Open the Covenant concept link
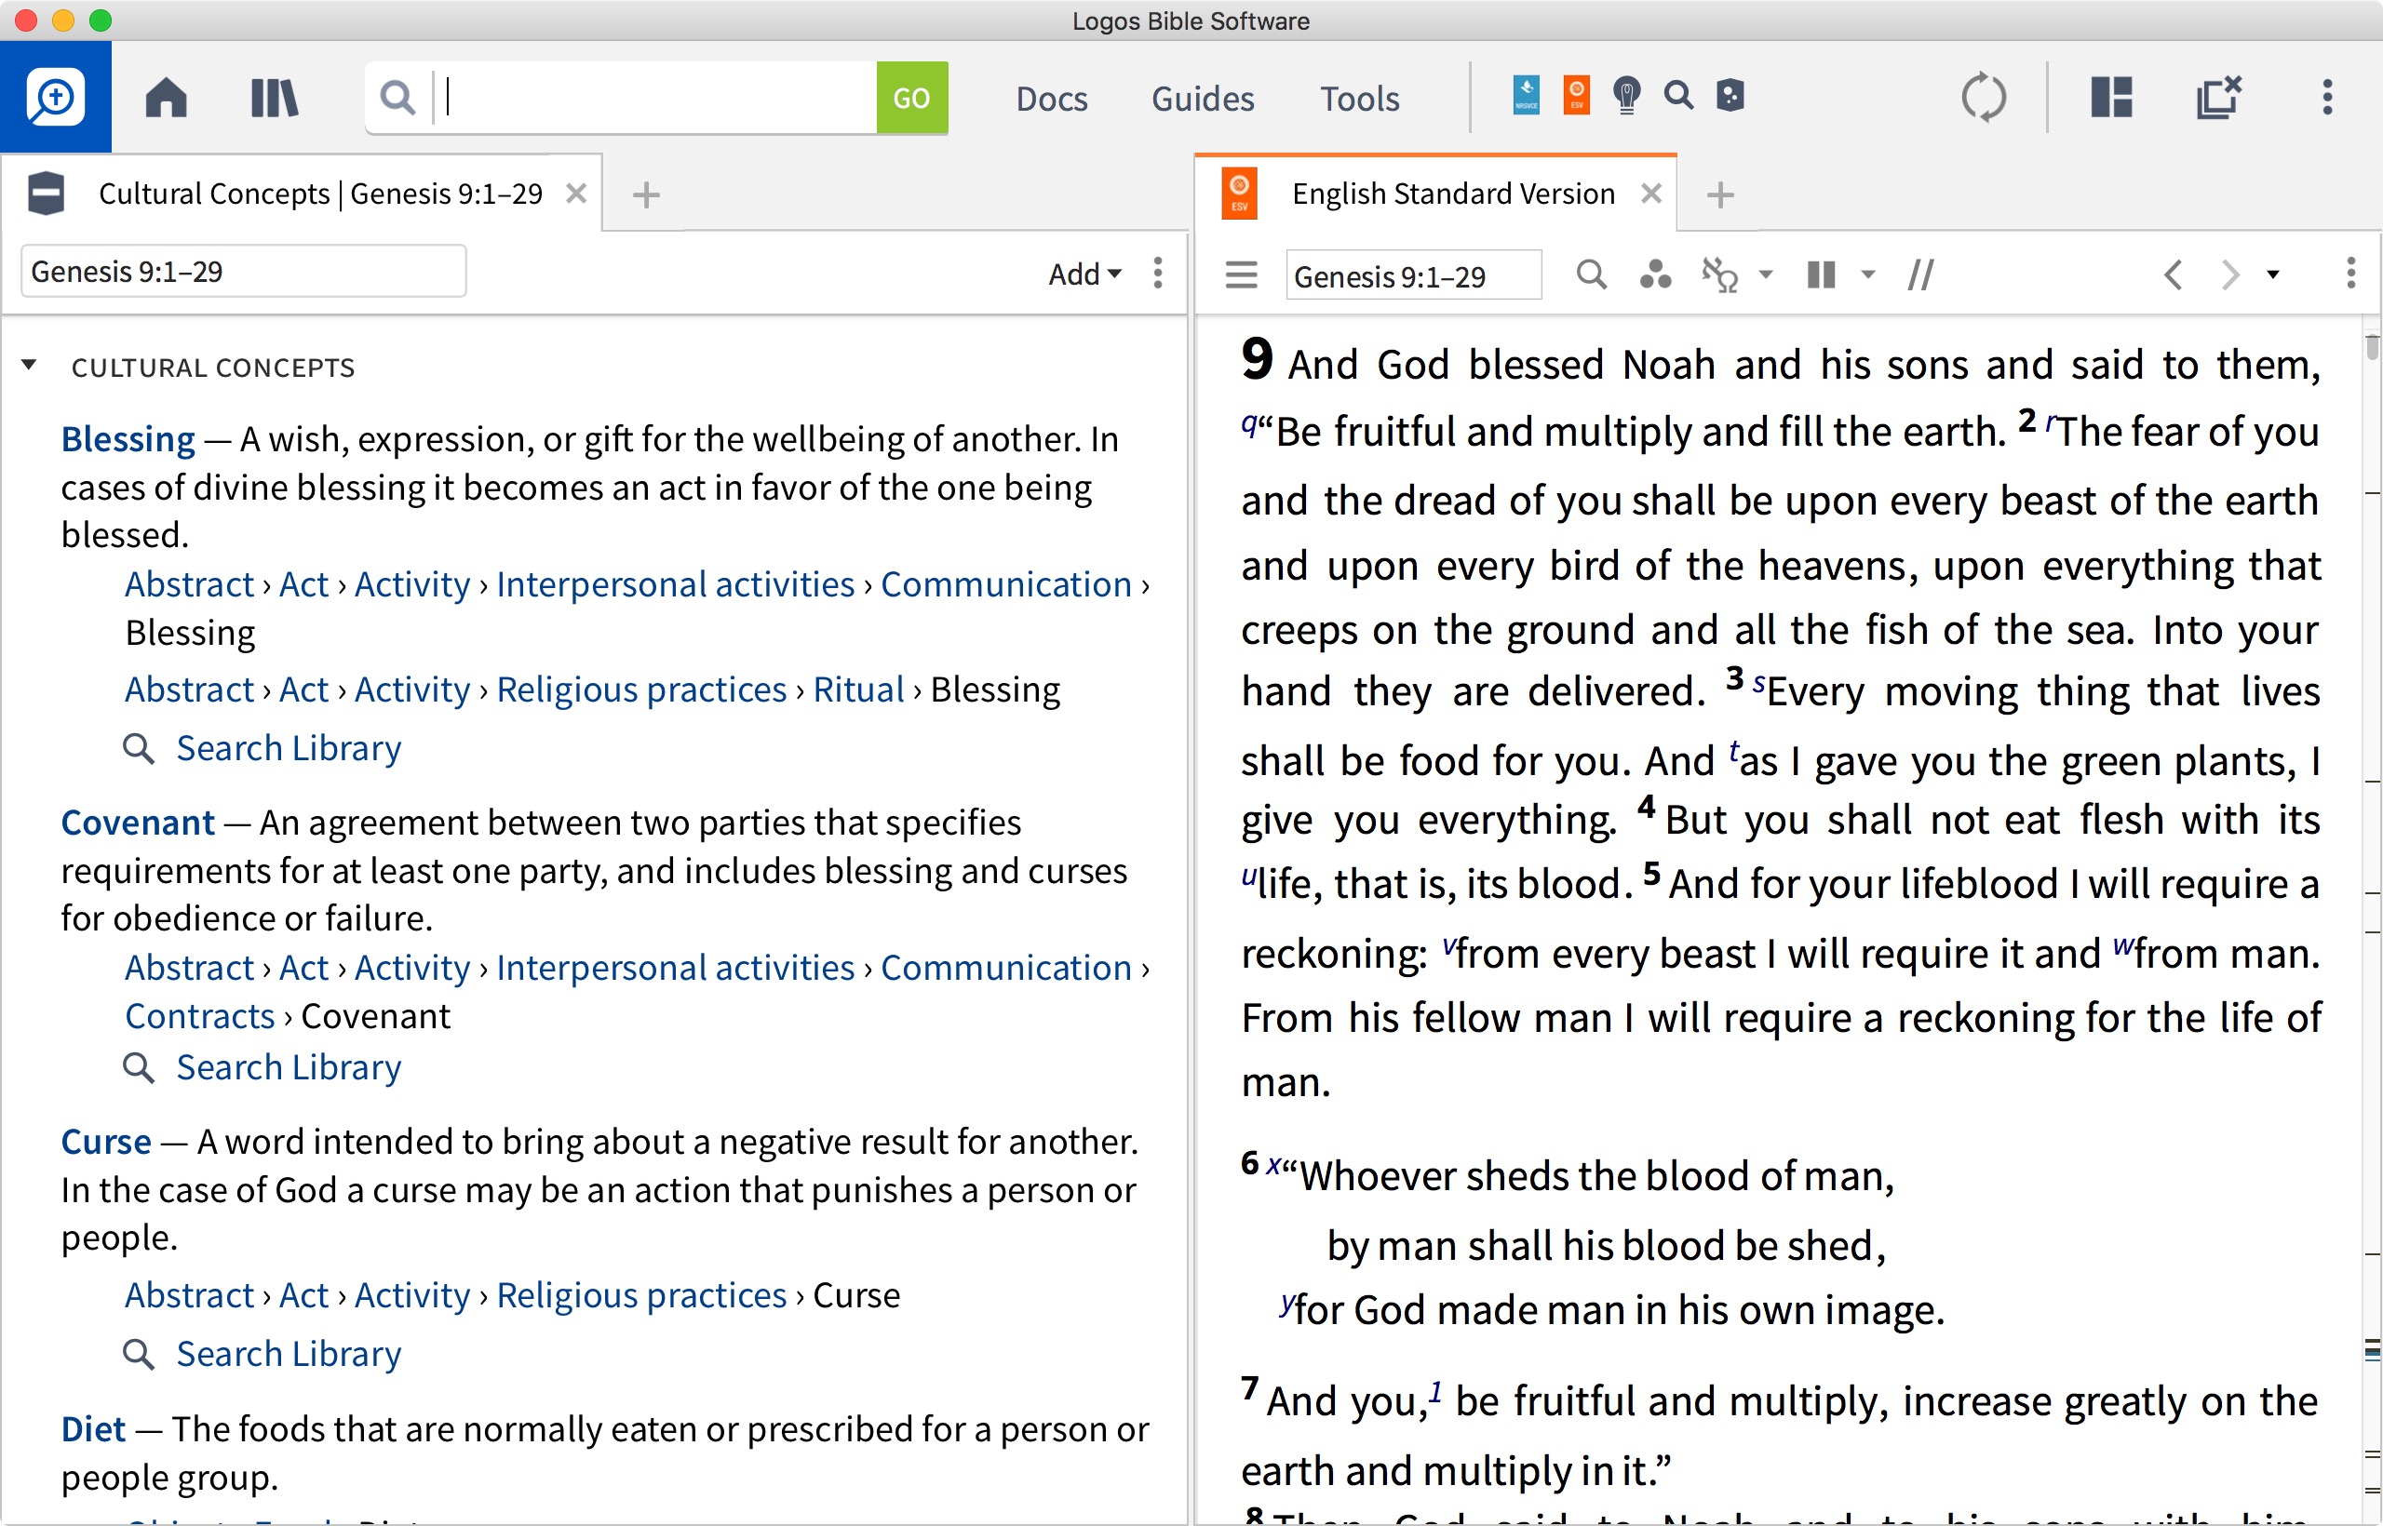This screenshot has height=1526, width=2383. (x=138, y=823)
